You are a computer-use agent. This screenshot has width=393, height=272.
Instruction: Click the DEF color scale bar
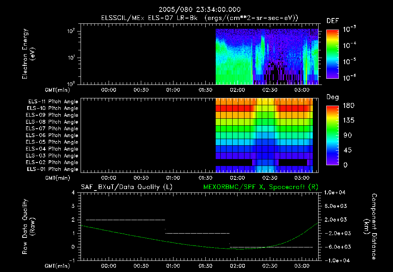tap(332, 54)
